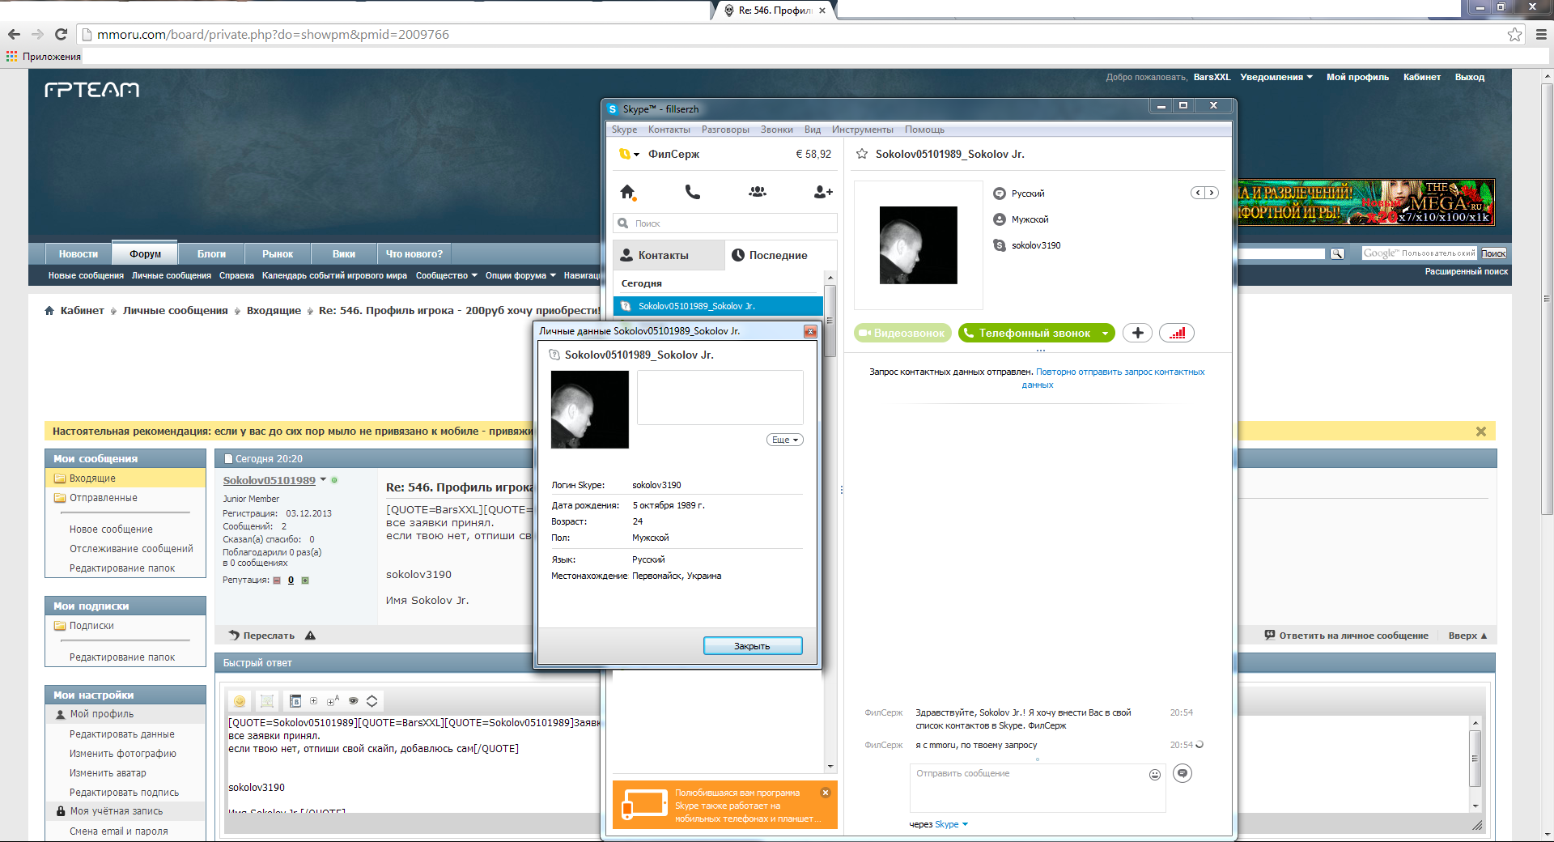Add people with the plus button
This screenshot has height=842, width=1554.
[1138, 333]
